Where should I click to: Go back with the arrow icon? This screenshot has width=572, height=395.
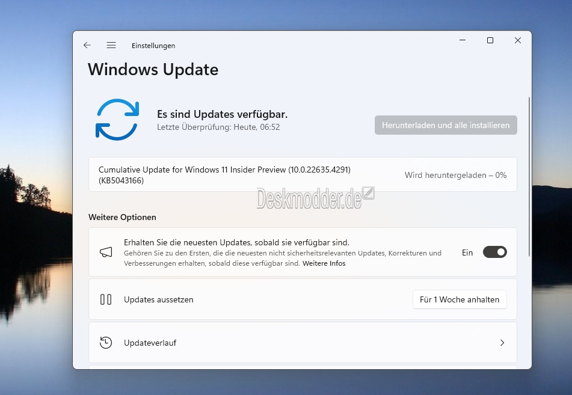[87, 45]
